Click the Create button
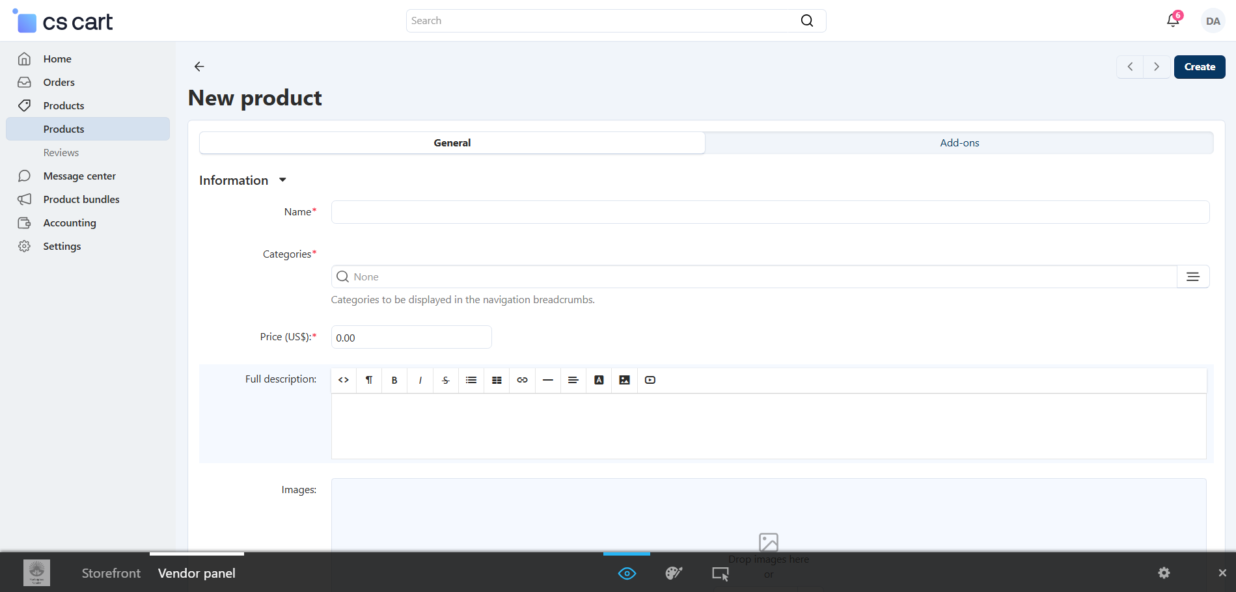The width and height of the screenshot is (1236, 592). [x=1199, y=67]
